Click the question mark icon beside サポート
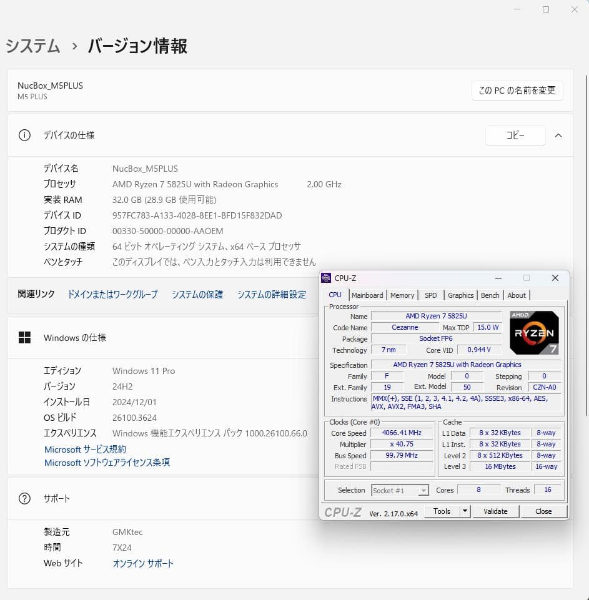Screen dimensions: 589x600 point(24,498)
